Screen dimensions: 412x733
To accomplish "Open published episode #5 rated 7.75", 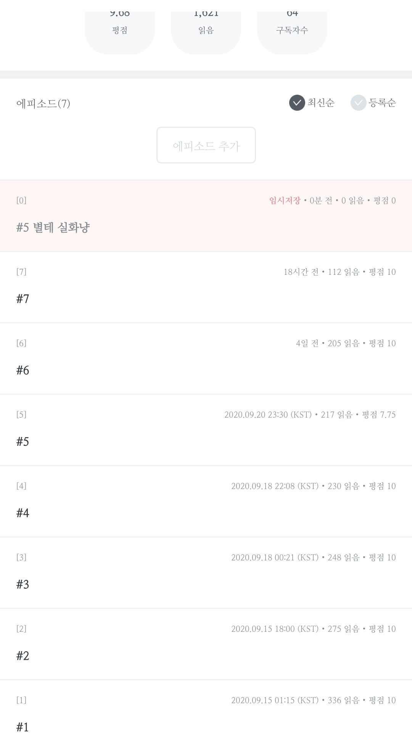I will point(23,441).
